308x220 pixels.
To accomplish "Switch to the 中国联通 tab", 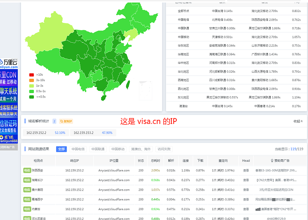I will tap(98, 150).
